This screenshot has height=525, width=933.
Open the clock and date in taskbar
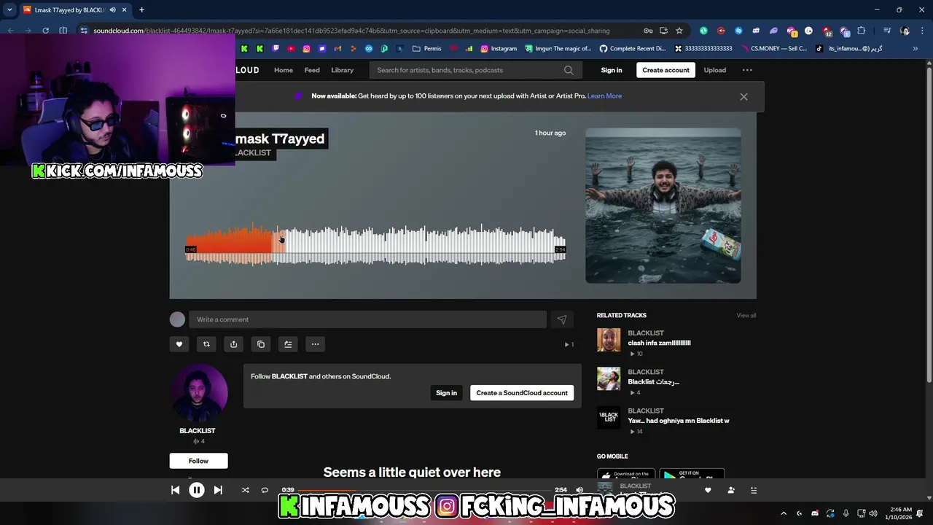(x=898, y=513)
